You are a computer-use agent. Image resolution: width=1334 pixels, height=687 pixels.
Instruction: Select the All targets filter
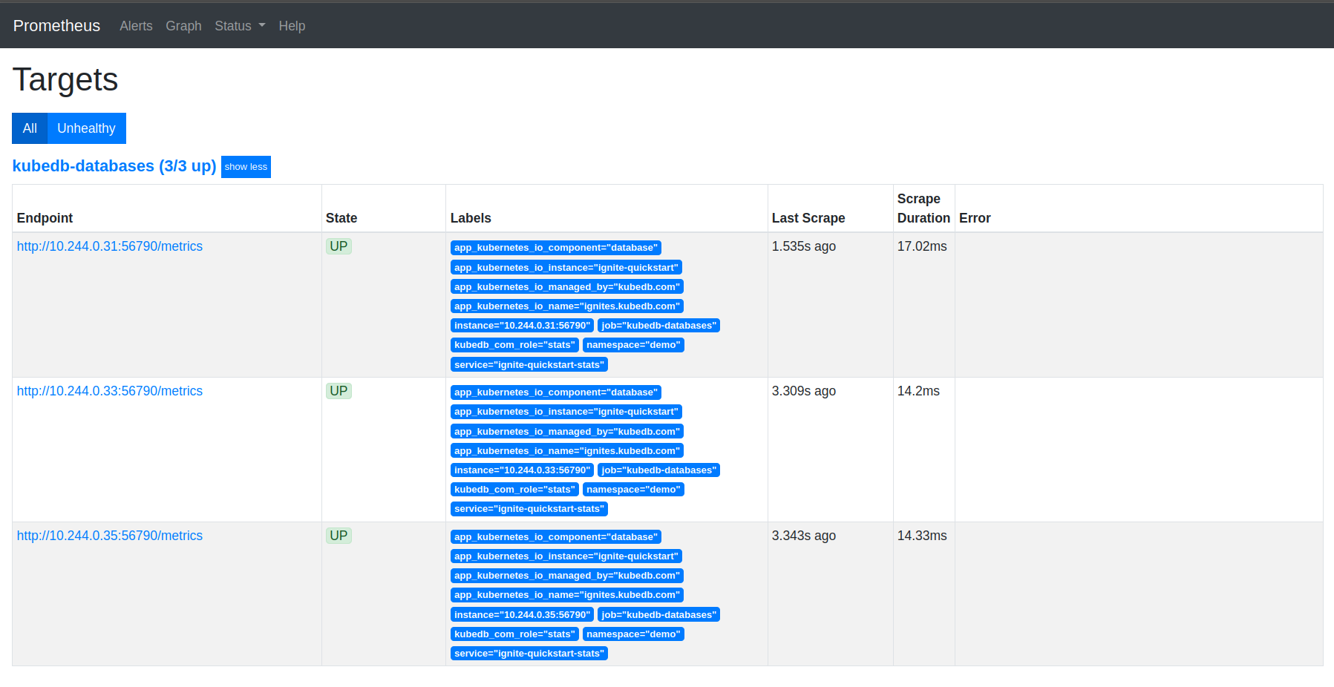click(30, 128)
